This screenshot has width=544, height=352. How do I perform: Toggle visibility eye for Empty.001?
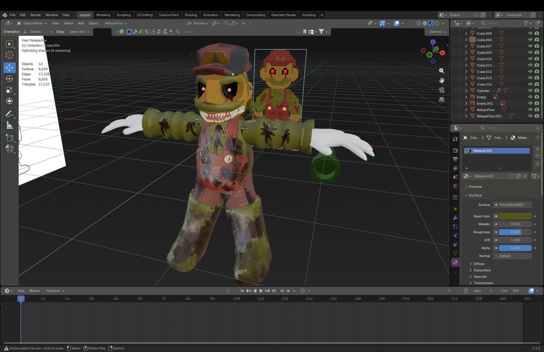click(x=530, y=103)
